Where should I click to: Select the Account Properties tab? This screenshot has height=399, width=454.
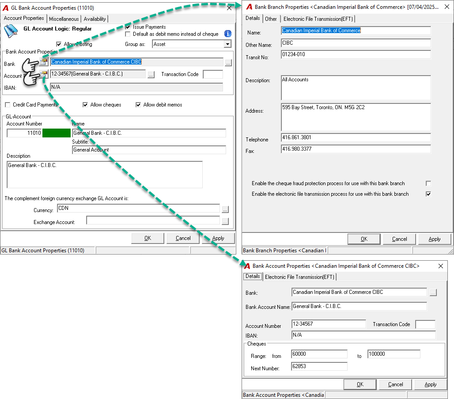(x=24, y=18)
